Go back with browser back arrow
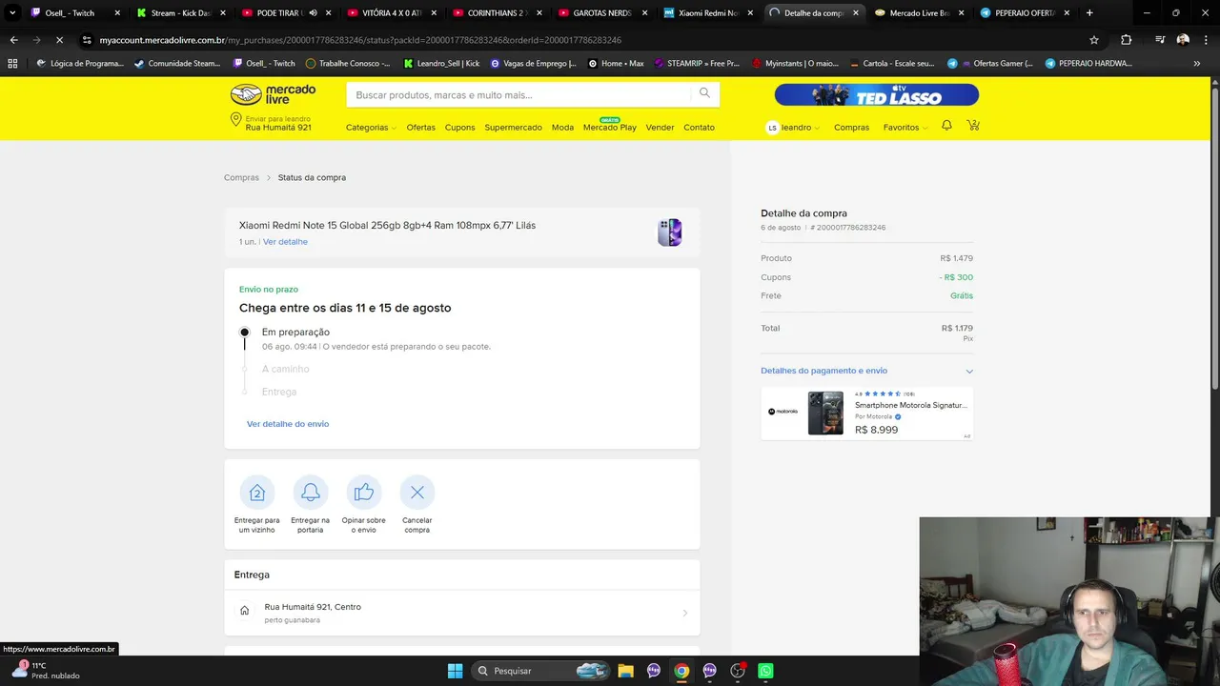 coord(13,40)
